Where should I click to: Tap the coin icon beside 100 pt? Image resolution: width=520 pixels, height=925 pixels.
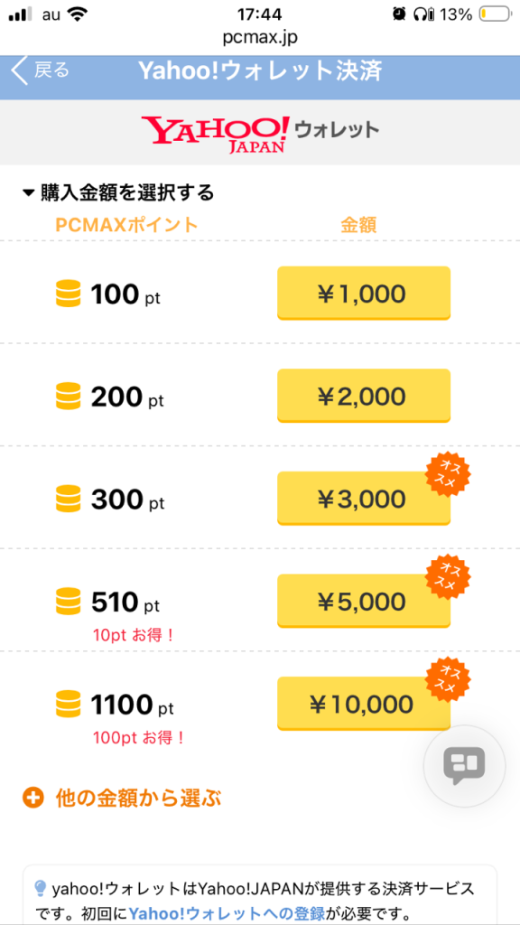(68, 293)
